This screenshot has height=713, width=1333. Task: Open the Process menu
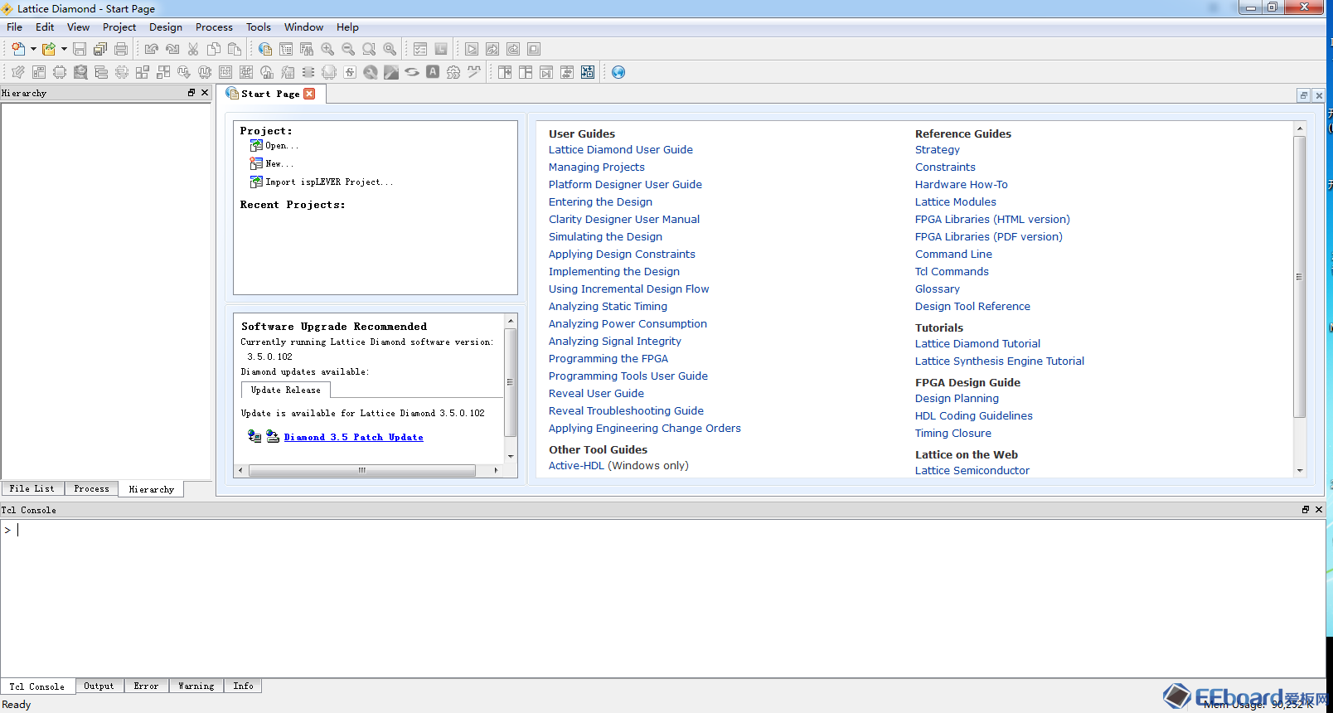click(x=214, y=27)
